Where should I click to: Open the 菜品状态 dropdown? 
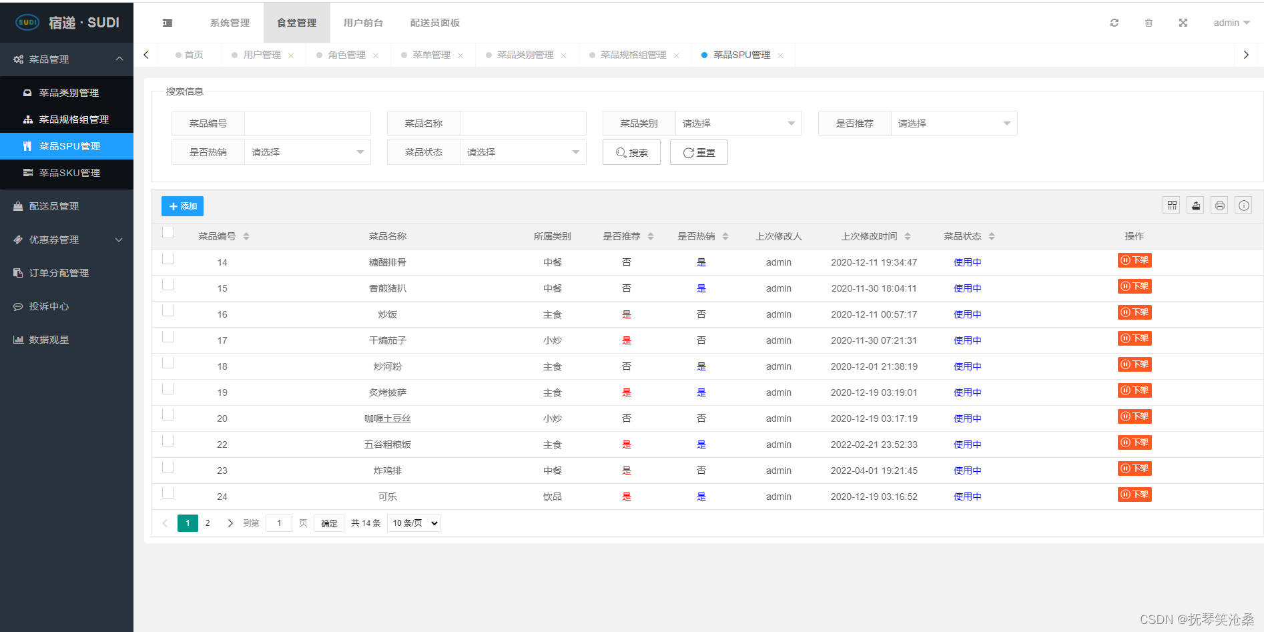523,152
